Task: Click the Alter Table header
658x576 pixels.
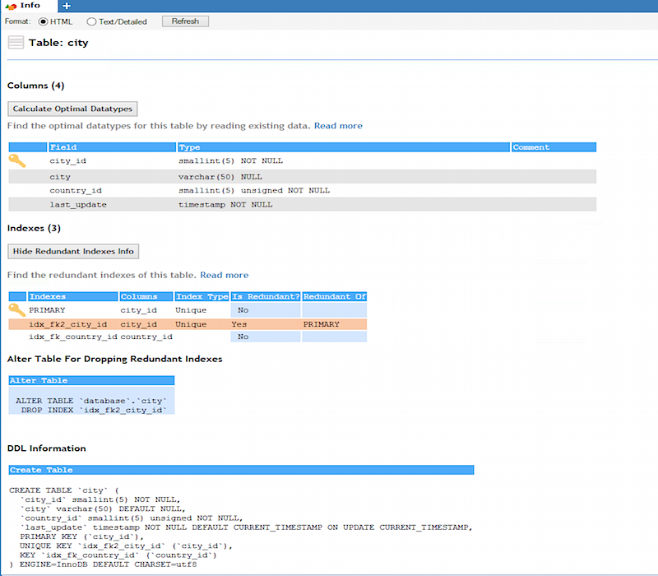Action: click(91, 380)
